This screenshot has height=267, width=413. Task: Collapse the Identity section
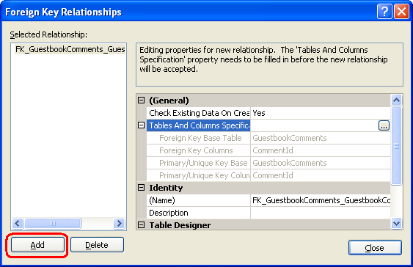142,188
